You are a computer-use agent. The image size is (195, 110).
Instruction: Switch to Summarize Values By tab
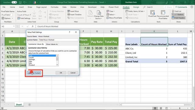[36, 44]
